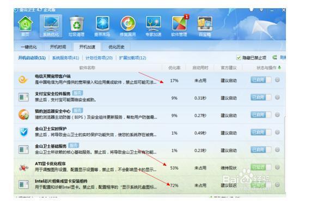Click 维持现状 advice in the ATI row
This screenshot has width=311, height=204.
pyautogui.click(x=229, y=168)
